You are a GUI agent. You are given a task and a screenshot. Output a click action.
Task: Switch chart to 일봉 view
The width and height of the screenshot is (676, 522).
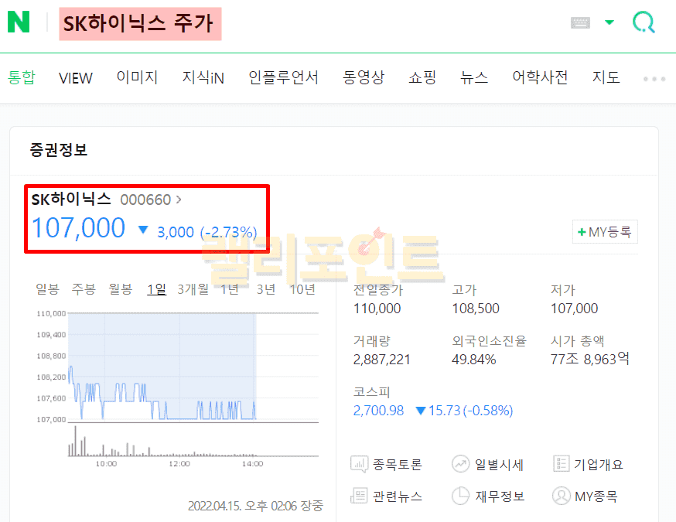[x=47, y=289]
